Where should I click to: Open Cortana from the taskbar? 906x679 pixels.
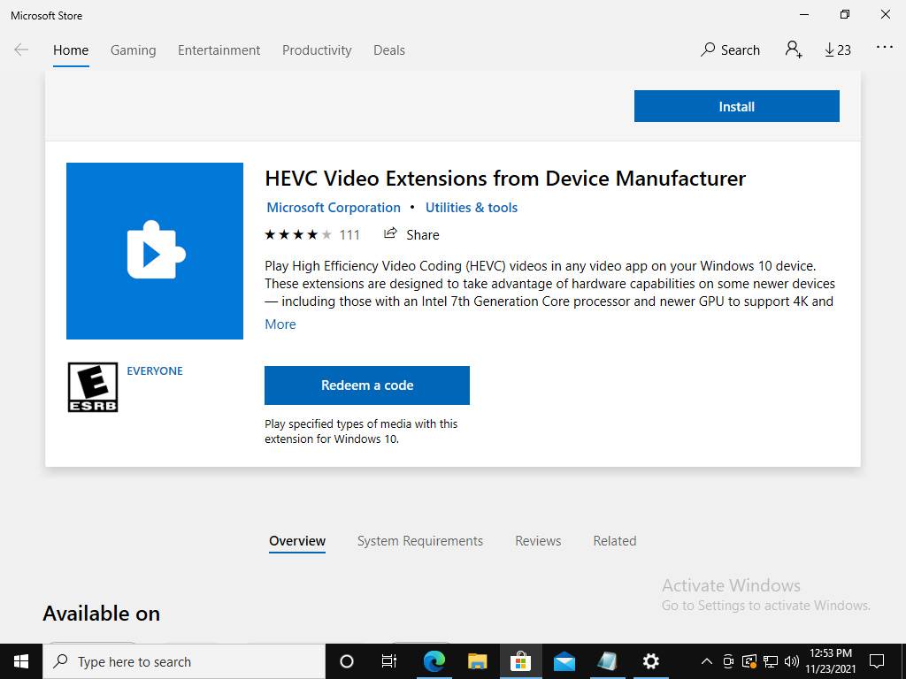click(x=347, y=661)
